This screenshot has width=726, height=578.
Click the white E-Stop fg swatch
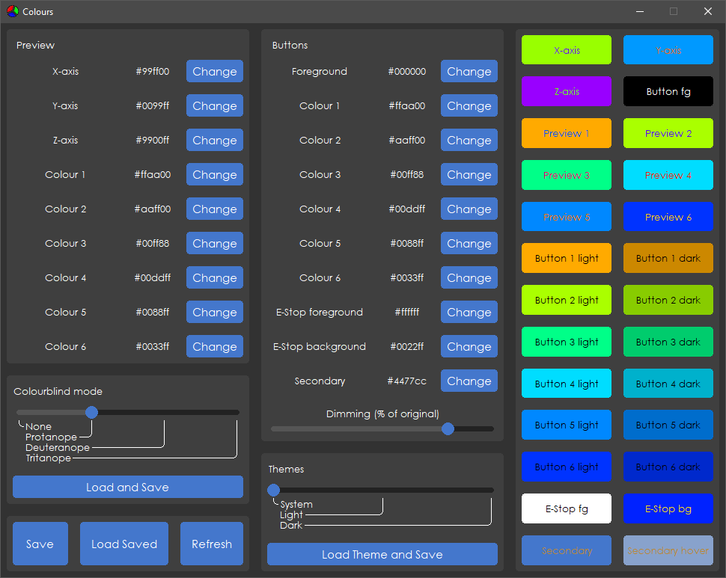(567, 508)
